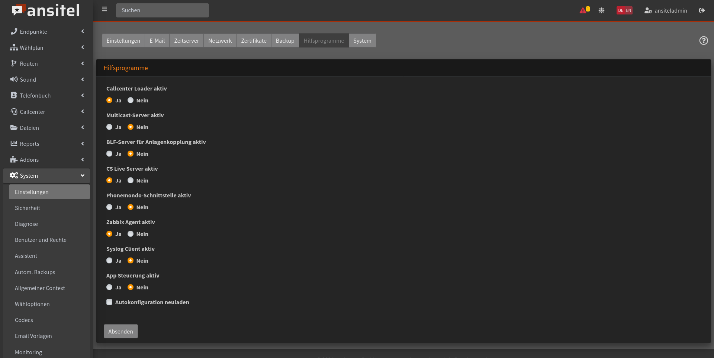Image resolution: width=714 pixels, height=358 pixels.
Task: Set Callcenter Loader aktiv to Nein
Action: point(131,100)
